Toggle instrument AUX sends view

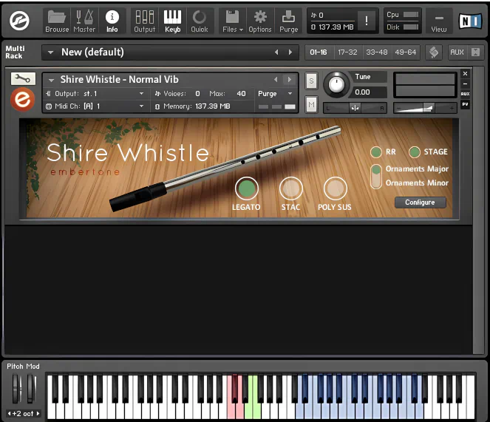coord(465,94)
